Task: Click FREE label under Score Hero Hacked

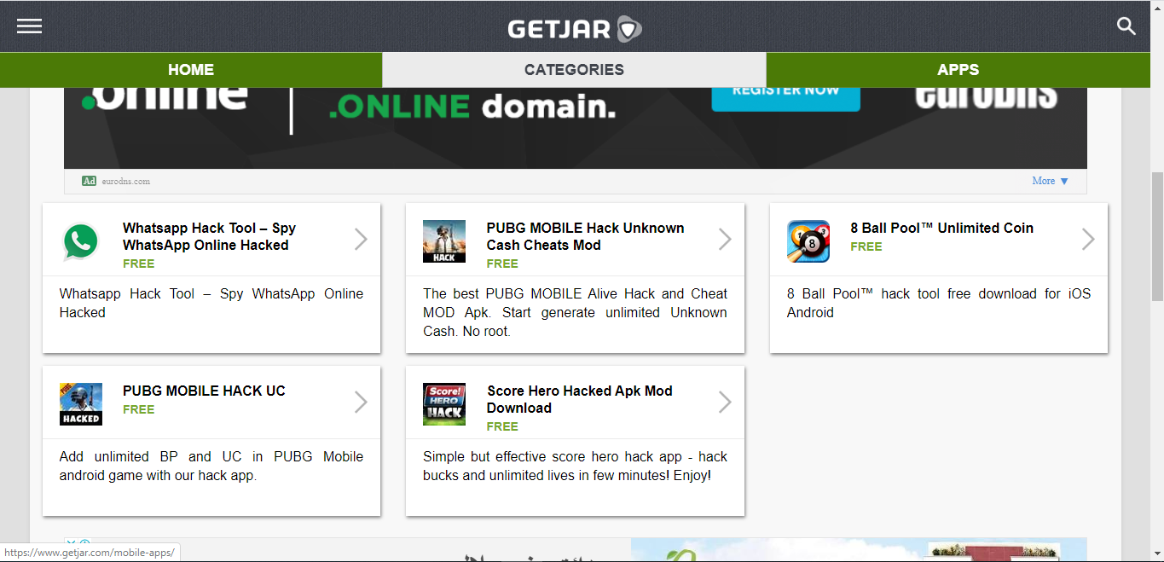Action: (502, 426)
